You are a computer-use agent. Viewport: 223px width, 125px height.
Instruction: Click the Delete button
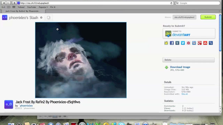tap(189, 60)
